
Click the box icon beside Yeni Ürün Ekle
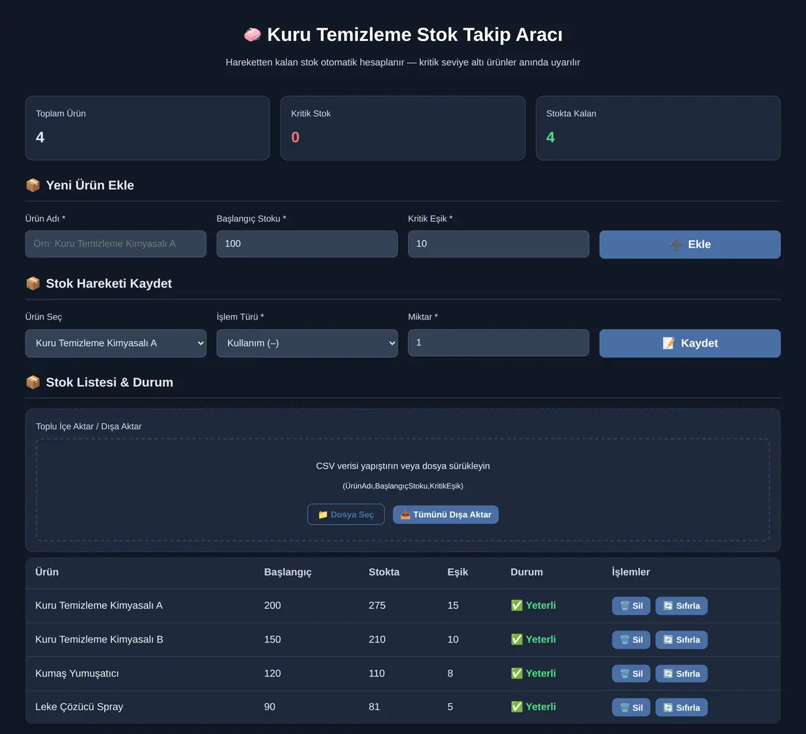[33, 185]
